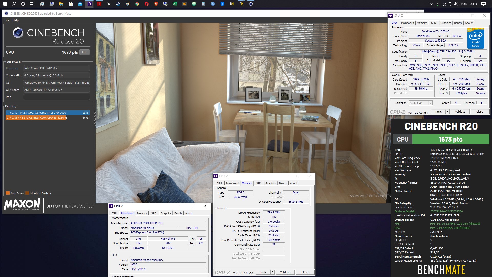Click Validate in top-right CPU-Z
The image size is (492, 277).
[460, 112]
